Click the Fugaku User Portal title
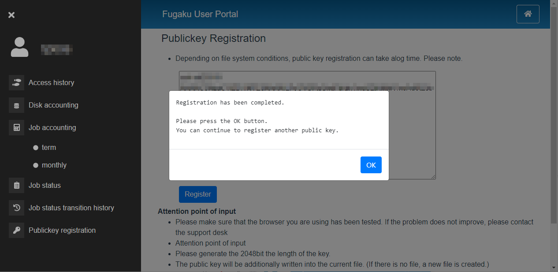The width and height of the screenshot is (558, 272). [200, 14]
